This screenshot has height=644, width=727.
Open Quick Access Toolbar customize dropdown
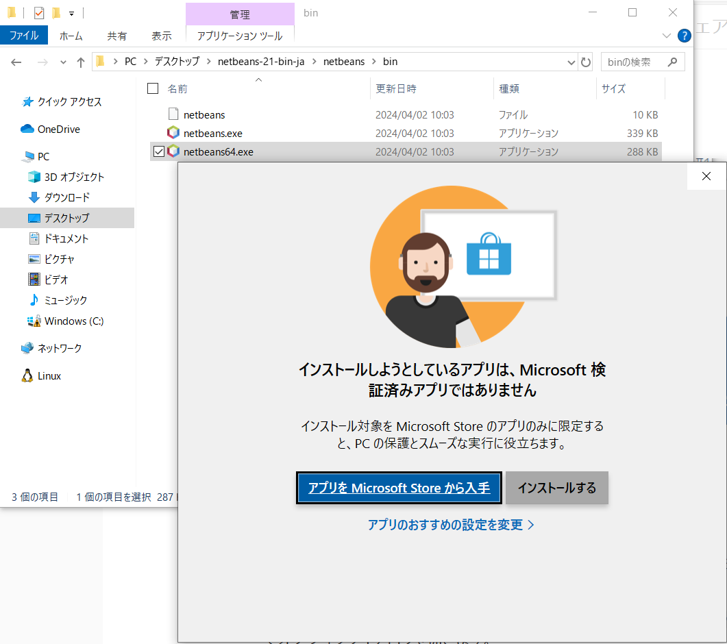pyautogui.click(x=71, y=14)
